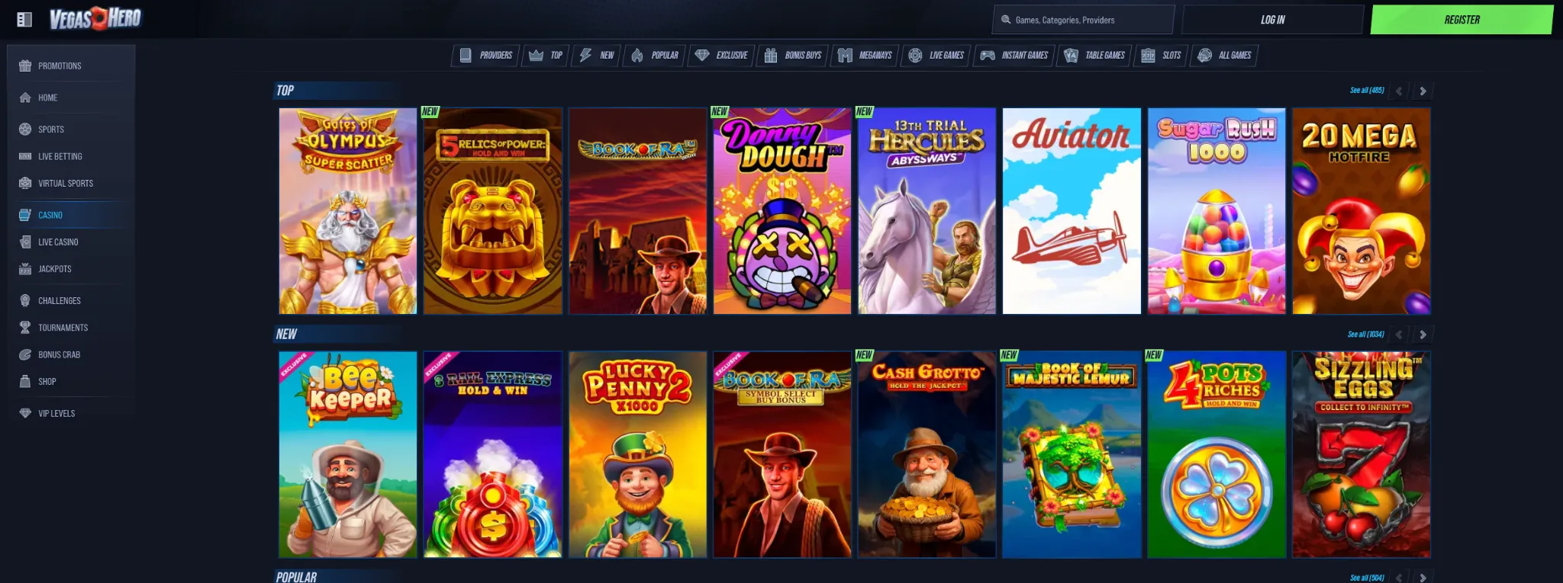Open Lucky Penny 2 X1000 game
Image resolution: width=1563 pixels, height=583 pixels.
click(x=638, y=455)
